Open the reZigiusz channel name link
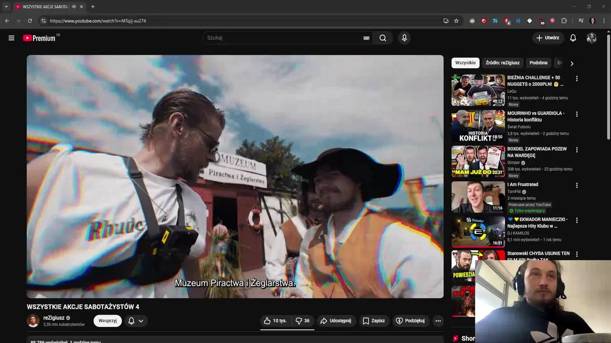This screenshot has height=343, width=611. 54,318
